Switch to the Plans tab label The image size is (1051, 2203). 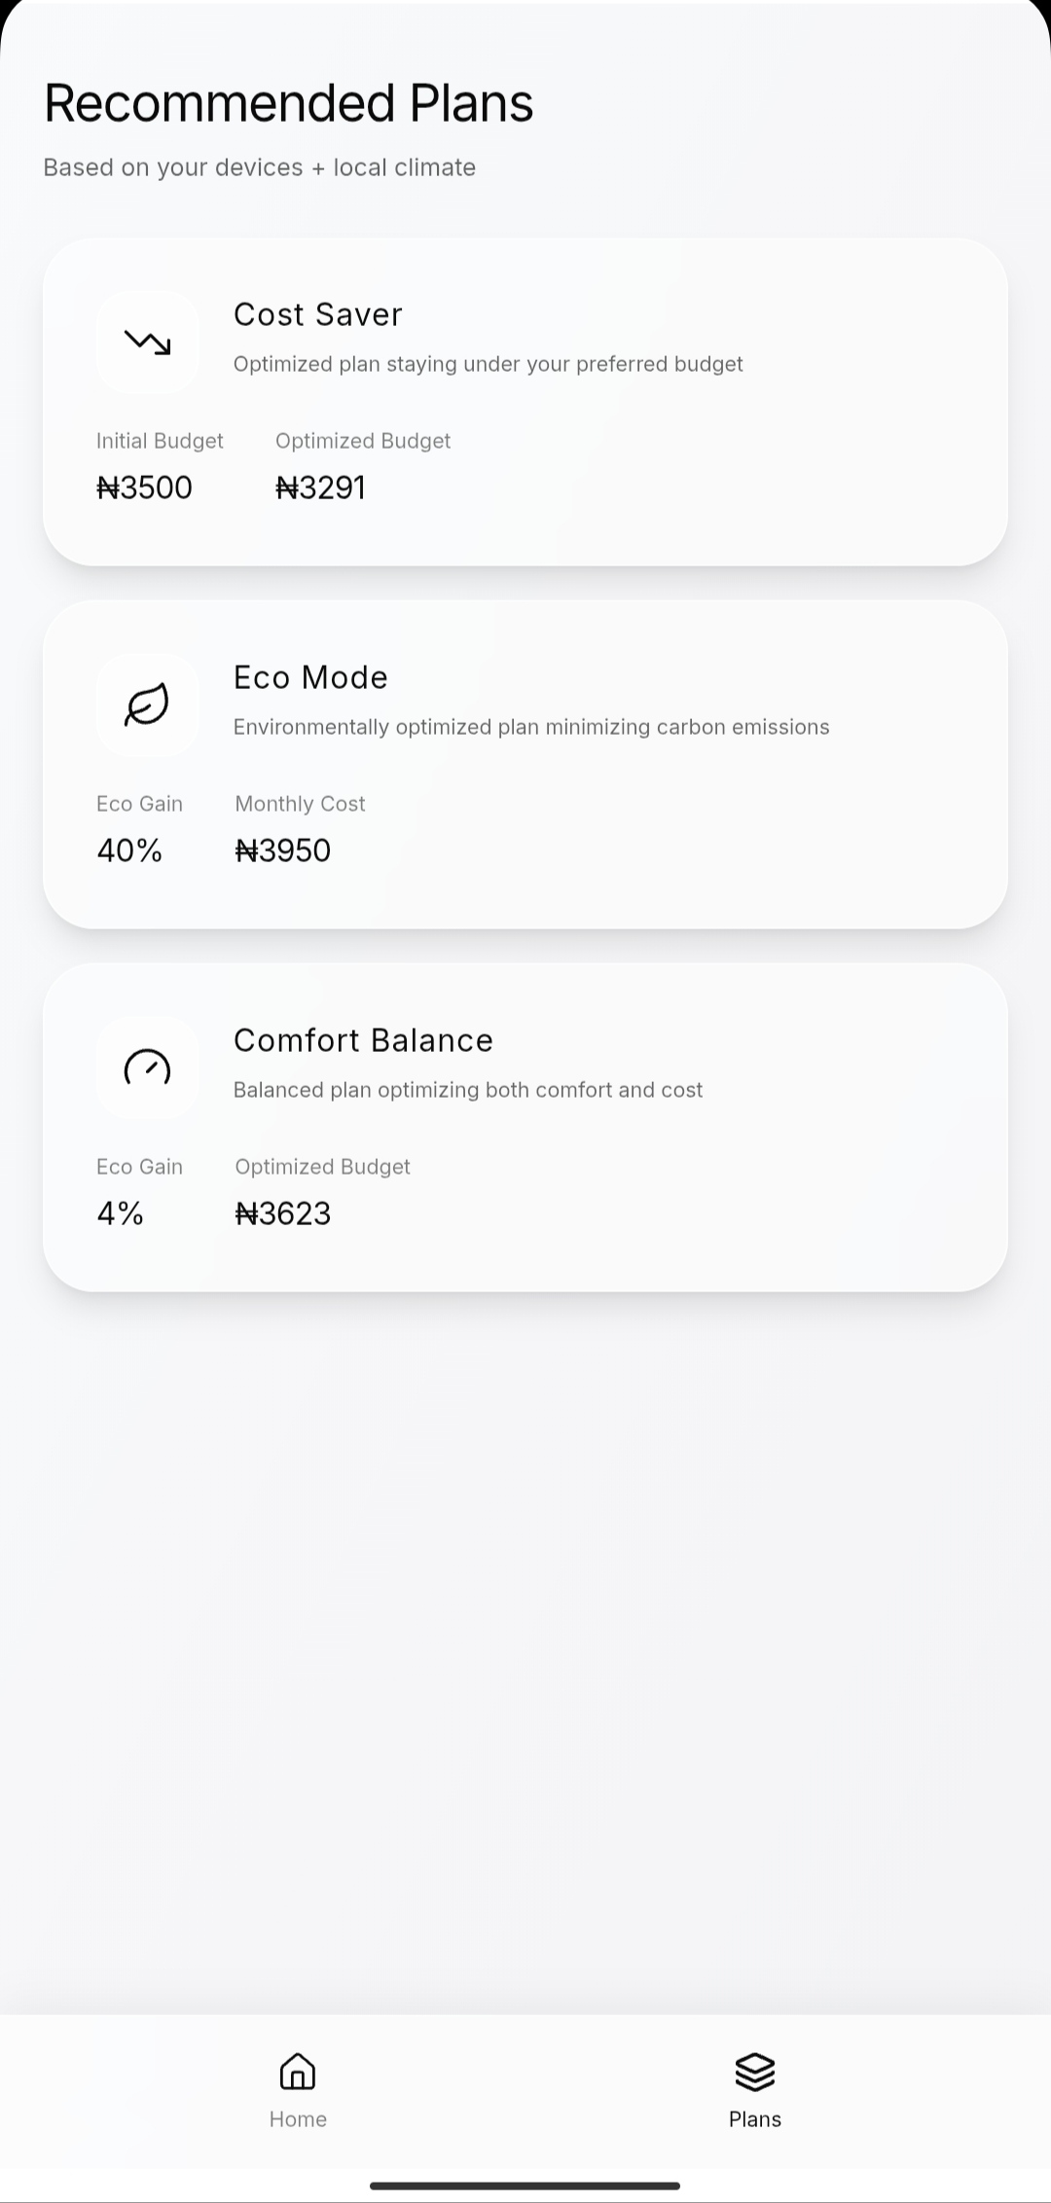[x=755, y=2119]
